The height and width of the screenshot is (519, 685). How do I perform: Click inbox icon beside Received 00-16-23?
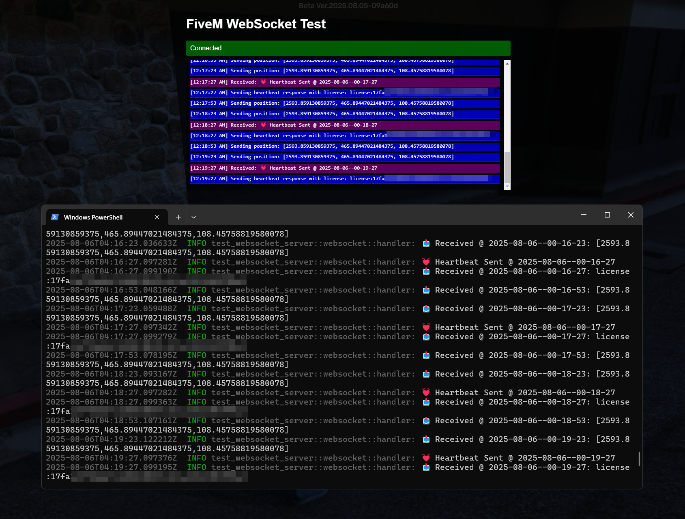point(426,243)
